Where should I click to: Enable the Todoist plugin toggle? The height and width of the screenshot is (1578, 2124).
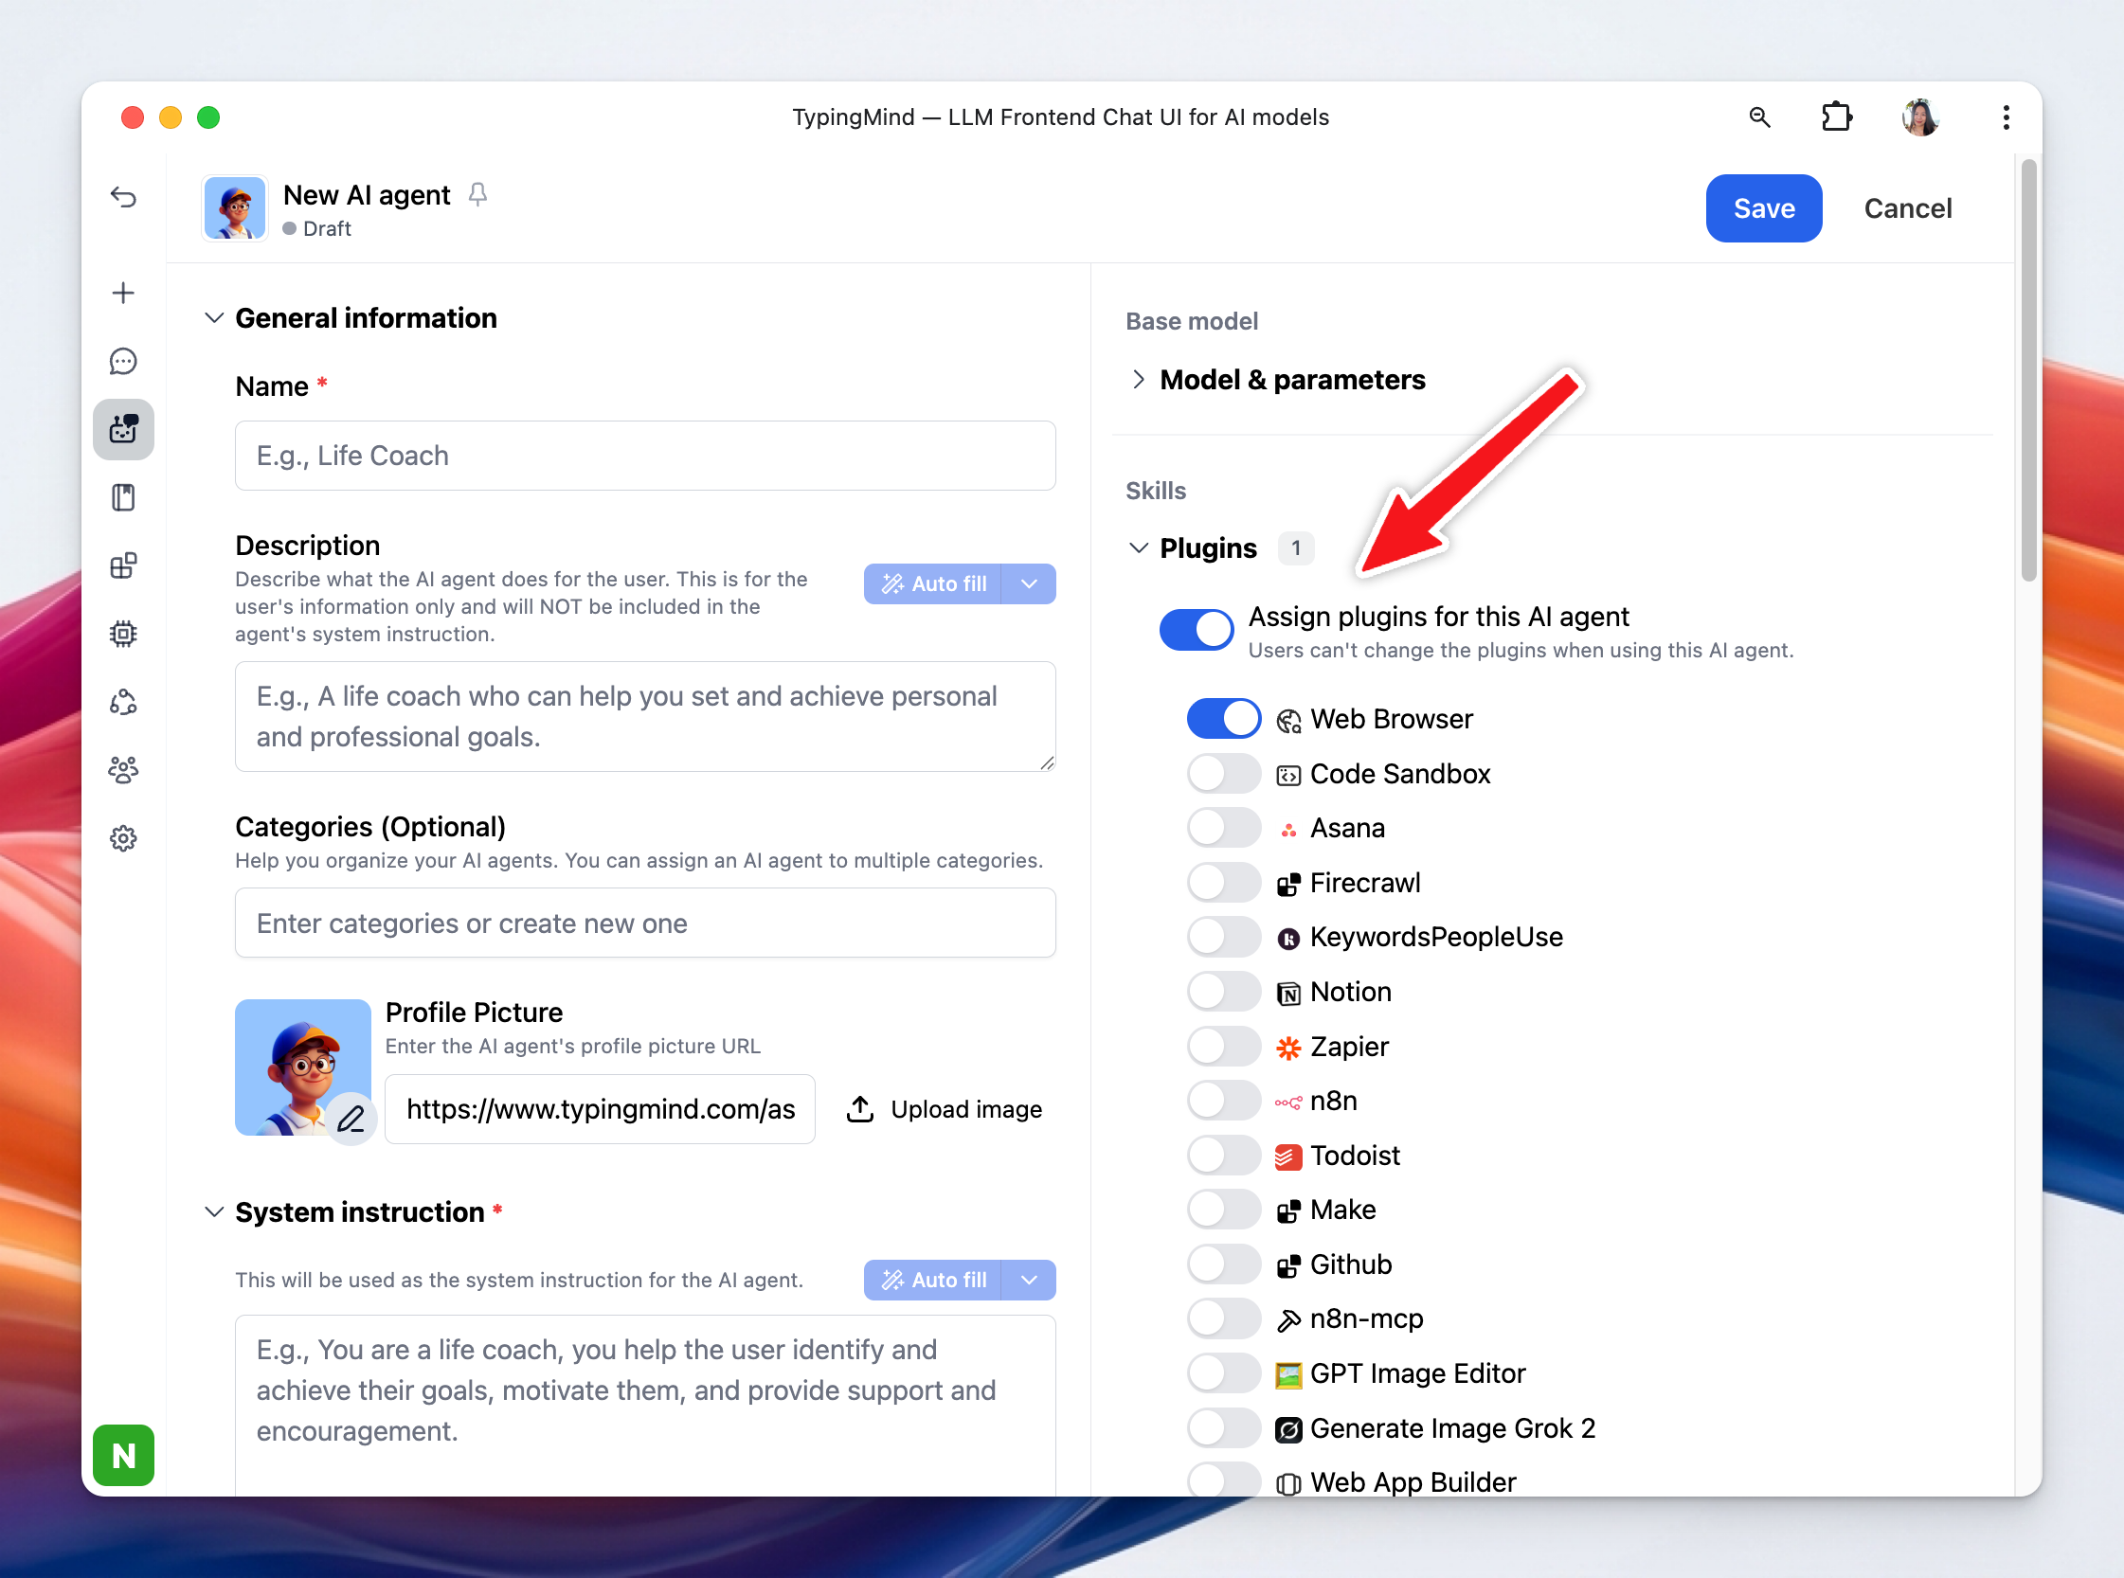[x=1224, y=1156]
